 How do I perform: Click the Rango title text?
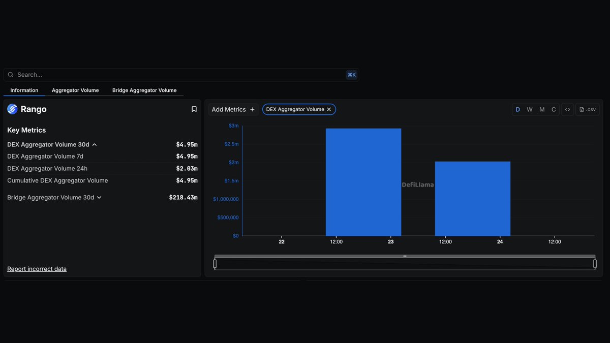pos(34,109)
